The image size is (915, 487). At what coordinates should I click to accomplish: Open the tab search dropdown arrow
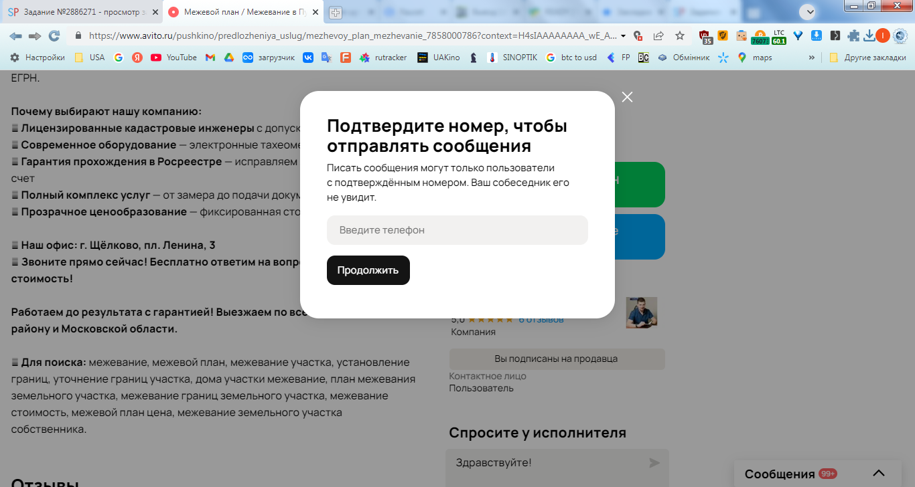(x=811, y=11)
